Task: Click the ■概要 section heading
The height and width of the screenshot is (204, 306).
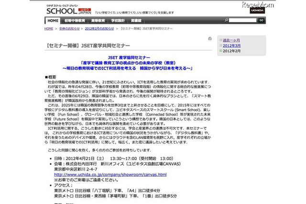Action: 50,77
